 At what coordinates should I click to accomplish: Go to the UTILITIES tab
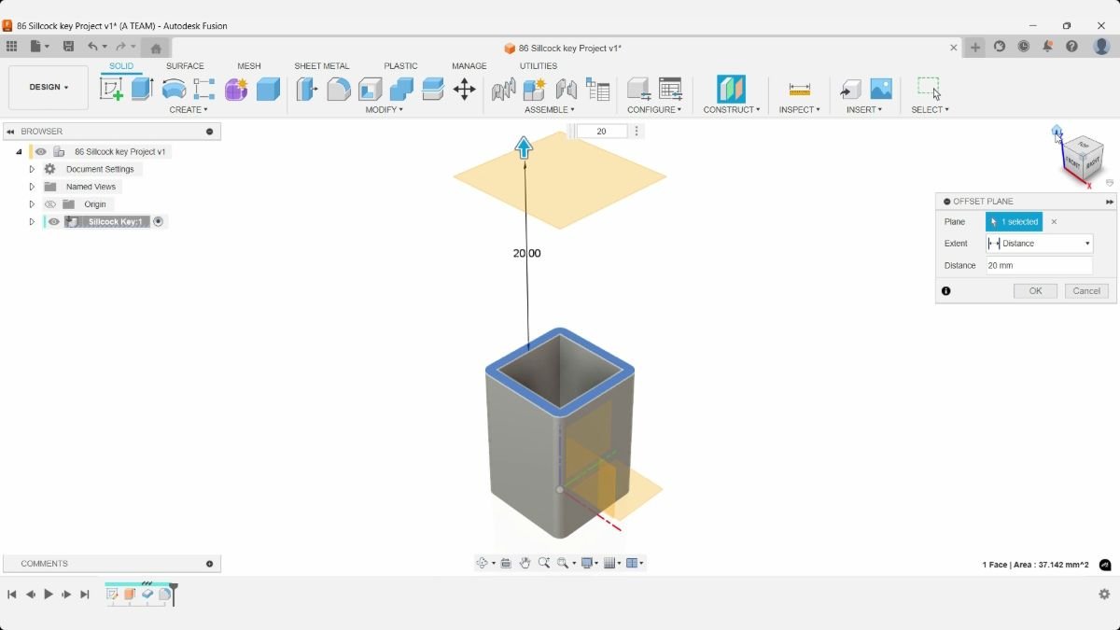539,66
